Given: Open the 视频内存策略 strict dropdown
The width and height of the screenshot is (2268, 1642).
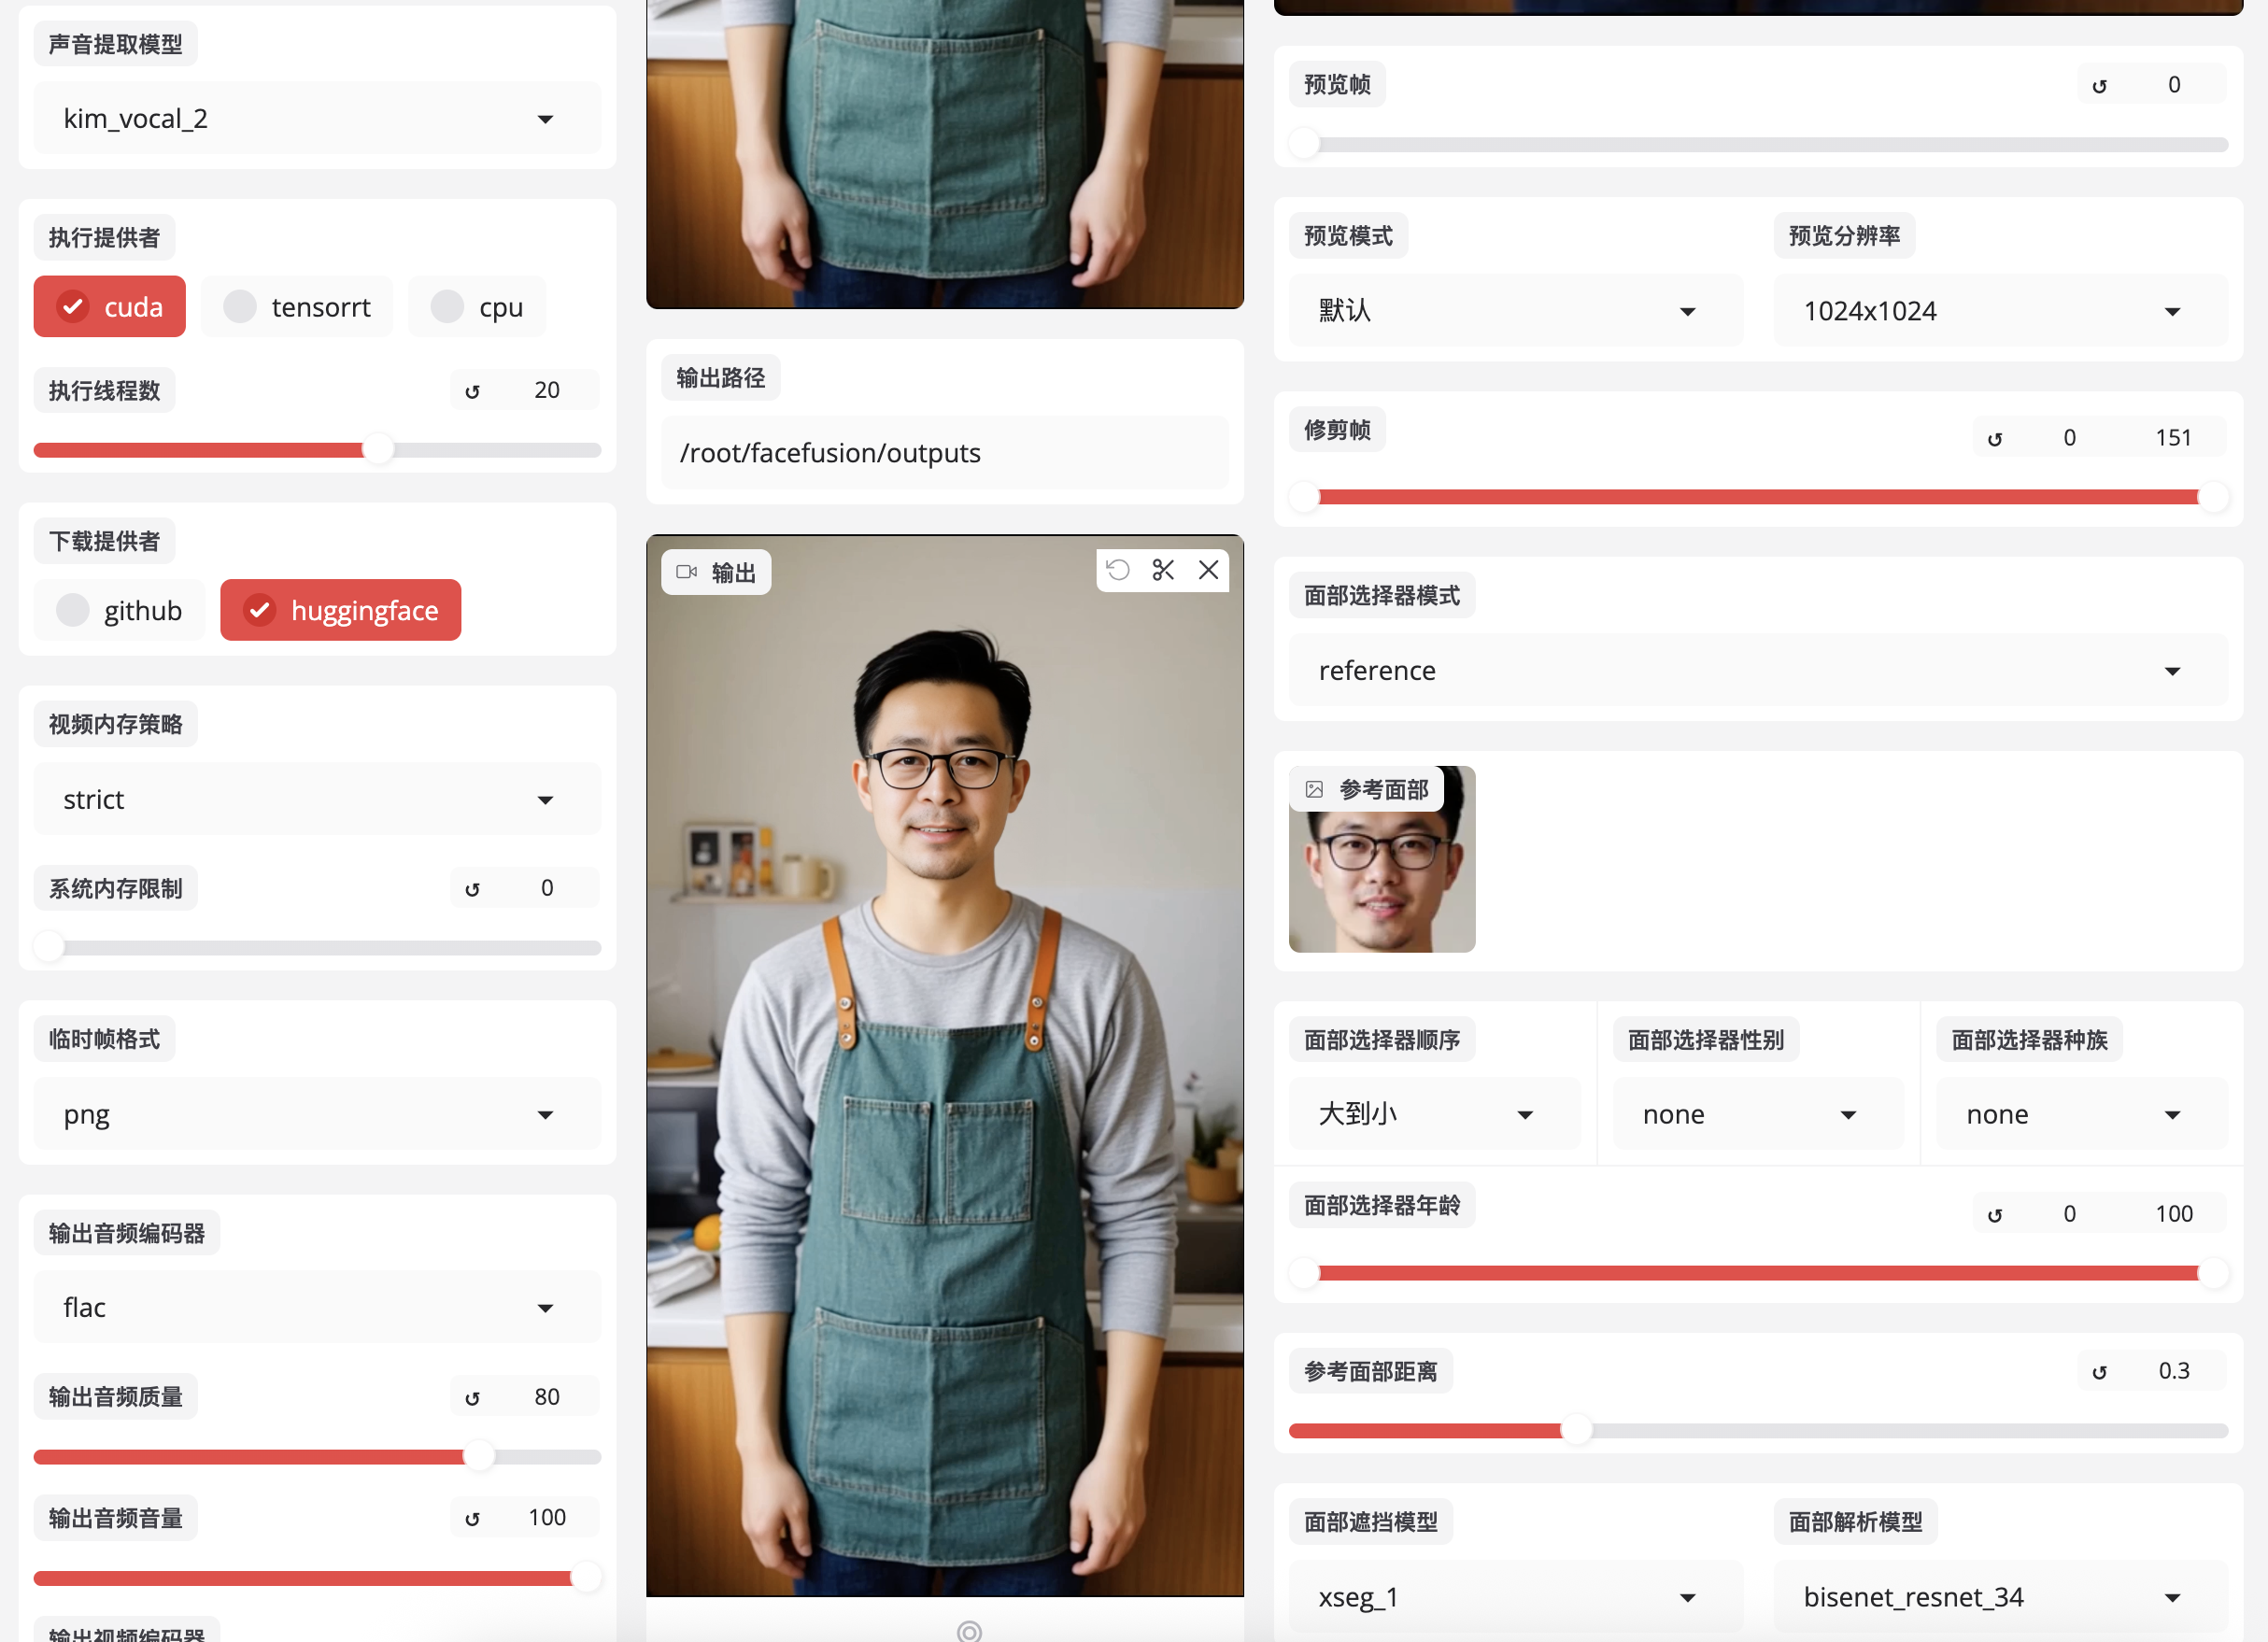Looking at the screenshot, I should click(317, 799).
